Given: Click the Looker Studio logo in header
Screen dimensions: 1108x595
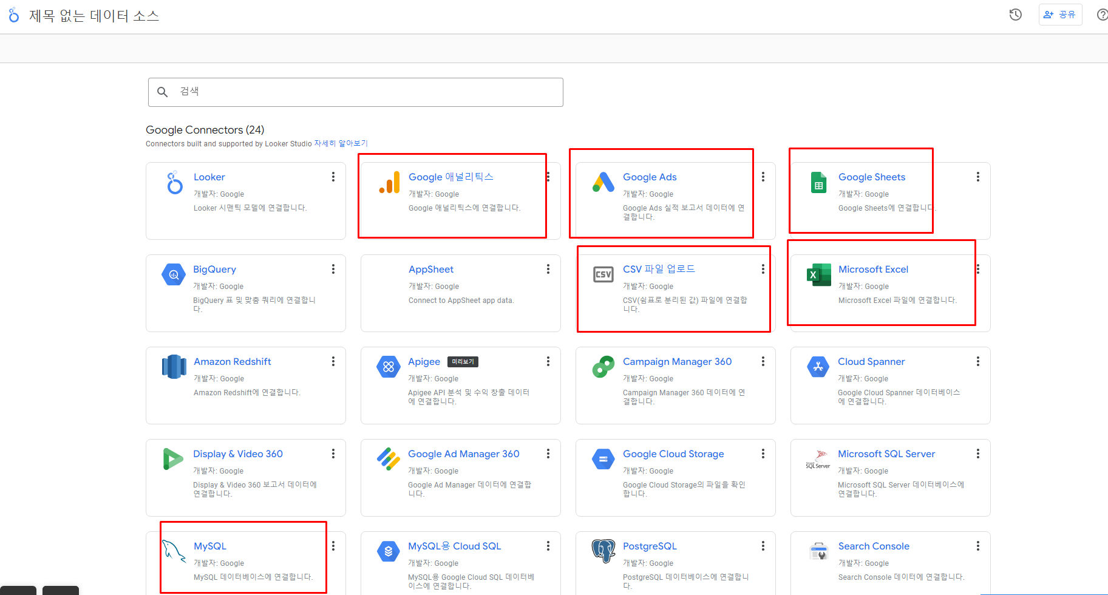Looking at the screenshot, I should 14,15.
